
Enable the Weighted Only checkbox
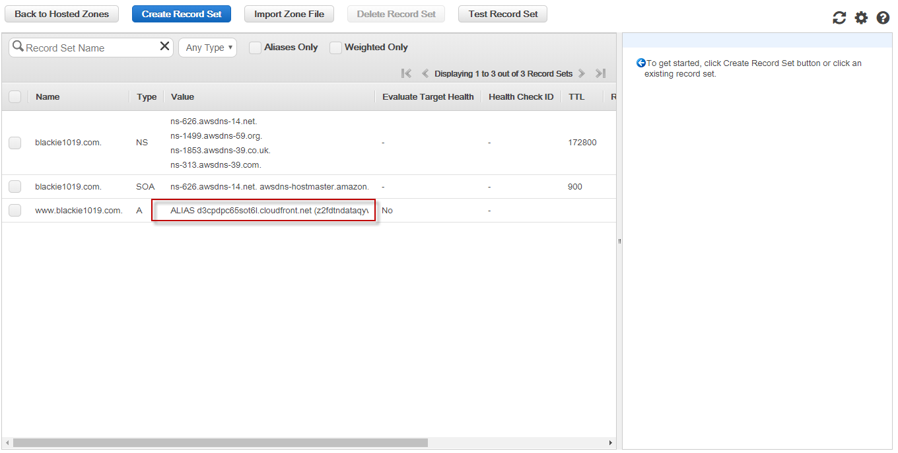(335, 48)
